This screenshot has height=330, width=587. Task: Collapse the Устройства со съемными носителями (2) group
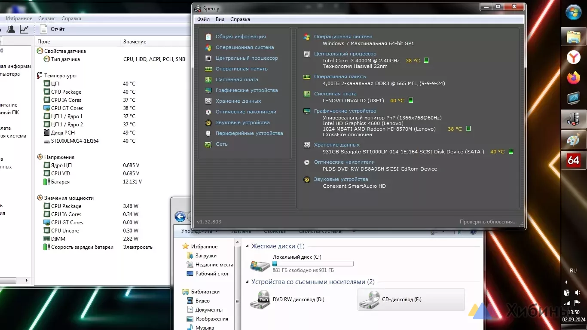[x=247, y=282]
